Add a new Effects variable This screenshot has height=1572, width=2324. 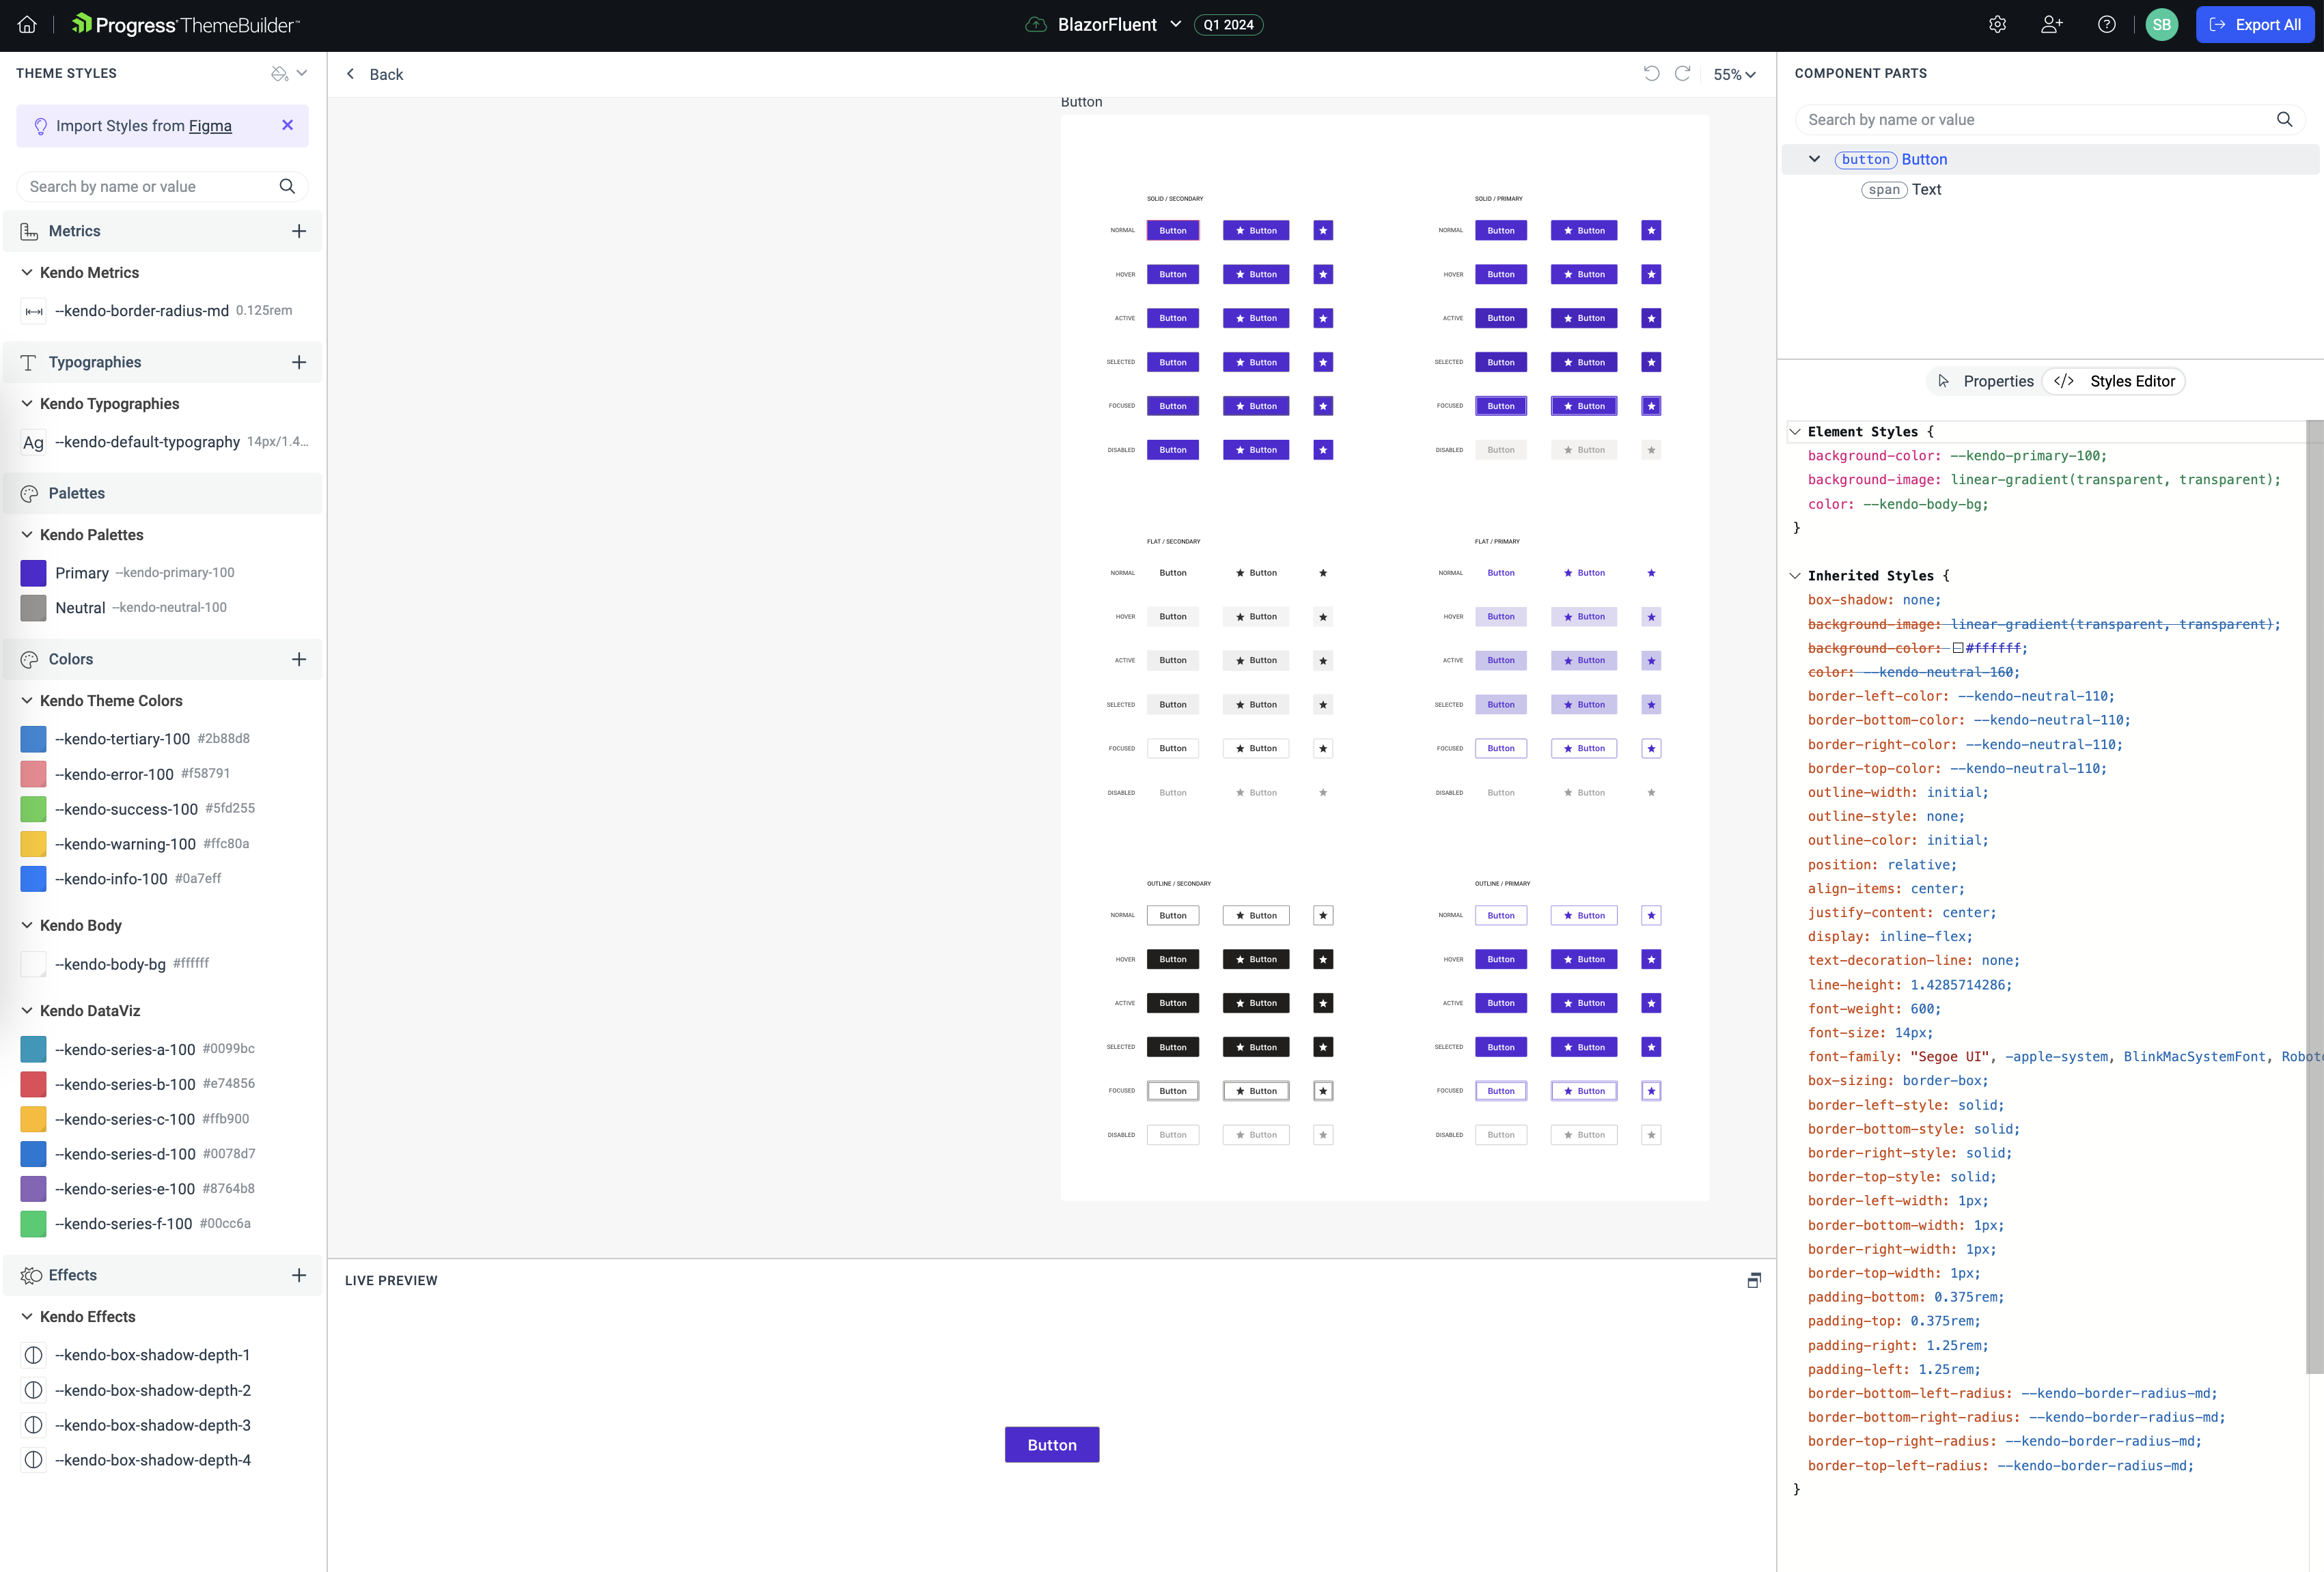click(299, 1275)
